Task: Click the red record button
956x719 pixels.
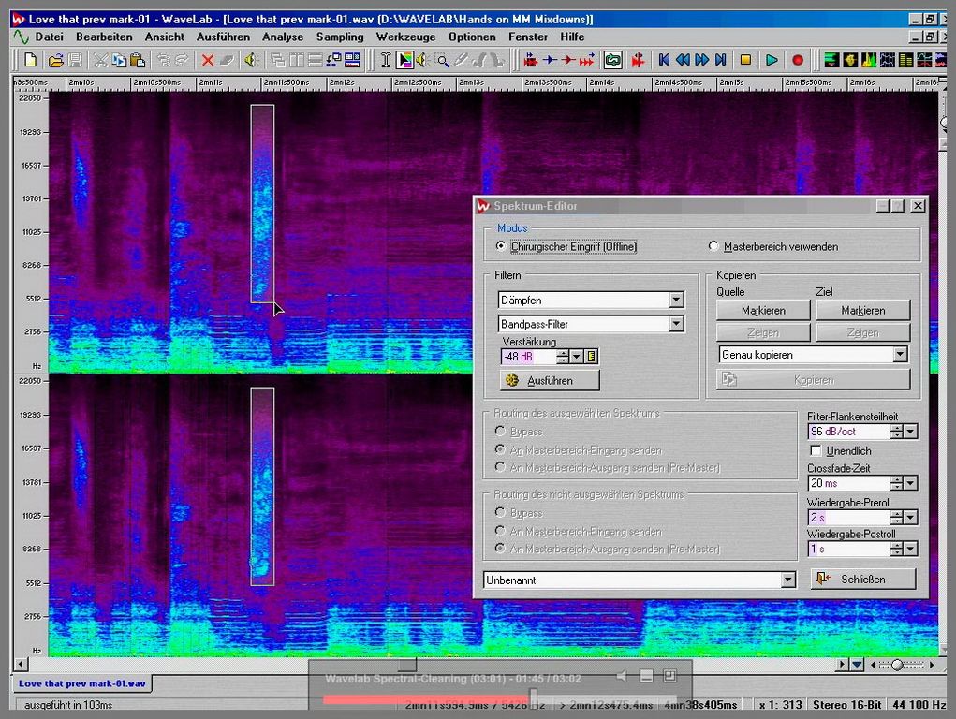Action: point(798,60)
